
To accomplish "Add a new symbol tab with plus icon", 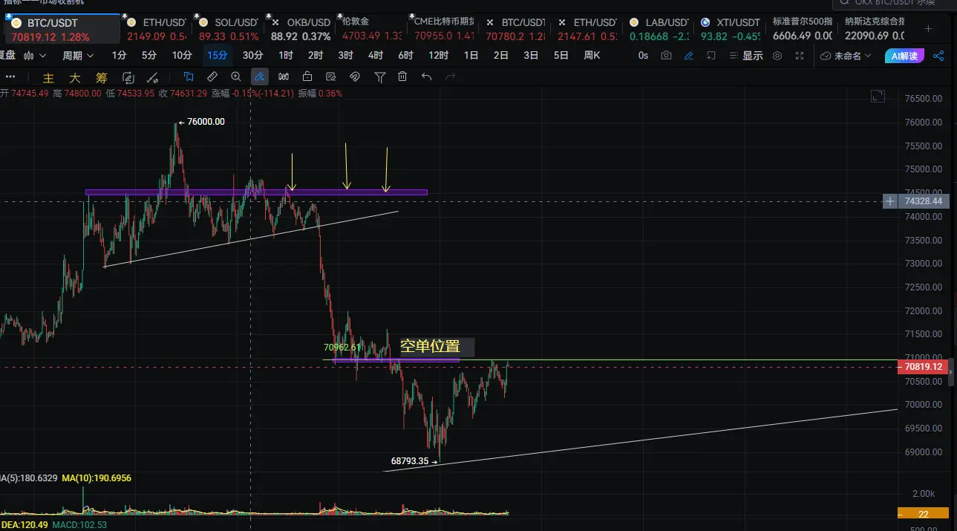I will pyautogui.click(x=928, y=29).
